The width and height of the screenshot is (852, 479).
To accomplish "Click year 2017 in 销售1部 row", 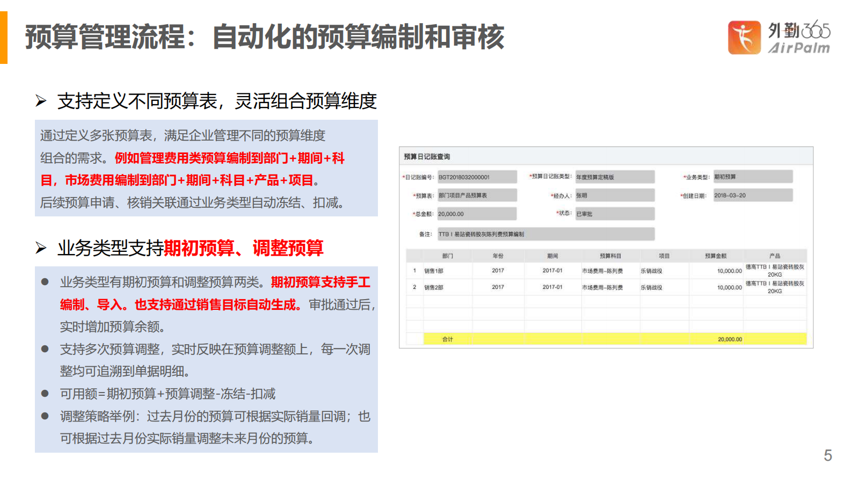I will (498, 271).
